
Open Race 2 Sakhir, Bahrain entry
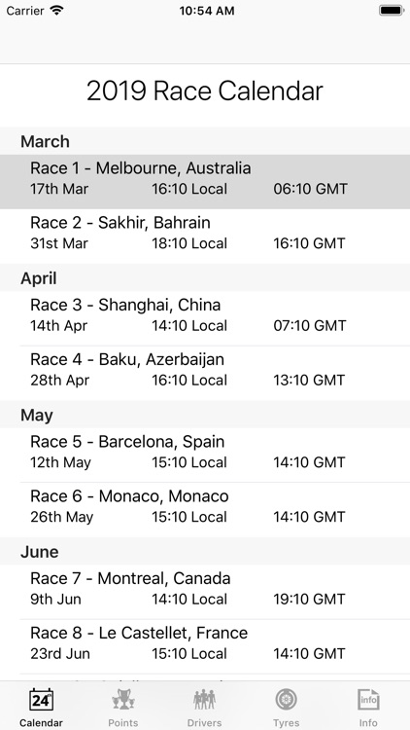coord(205,237)
